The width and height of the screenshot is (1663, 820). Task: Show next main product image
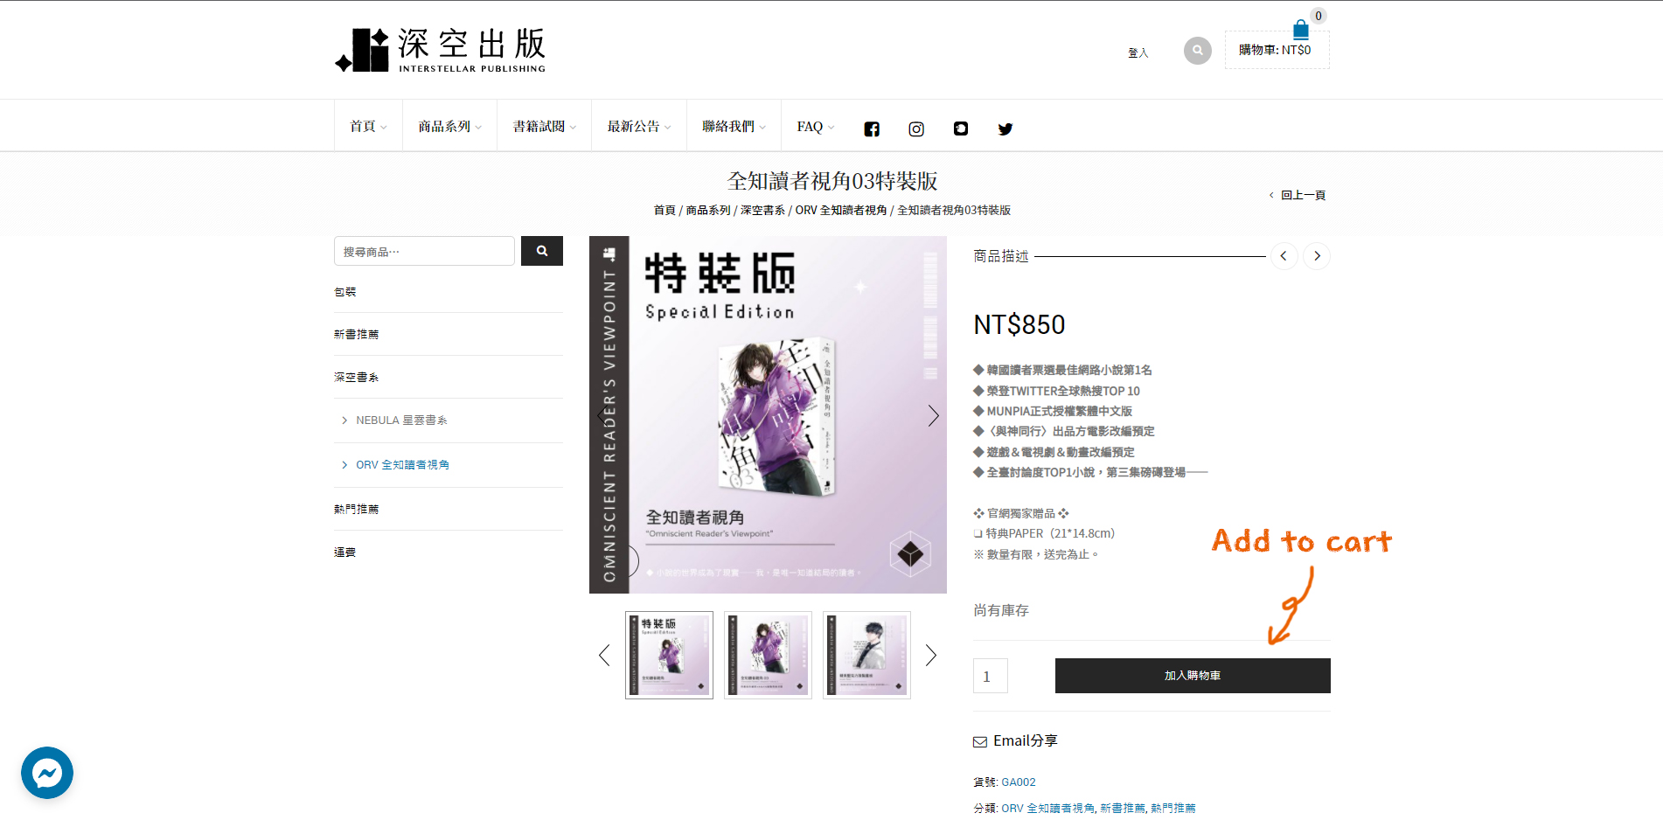pos(933,415)
